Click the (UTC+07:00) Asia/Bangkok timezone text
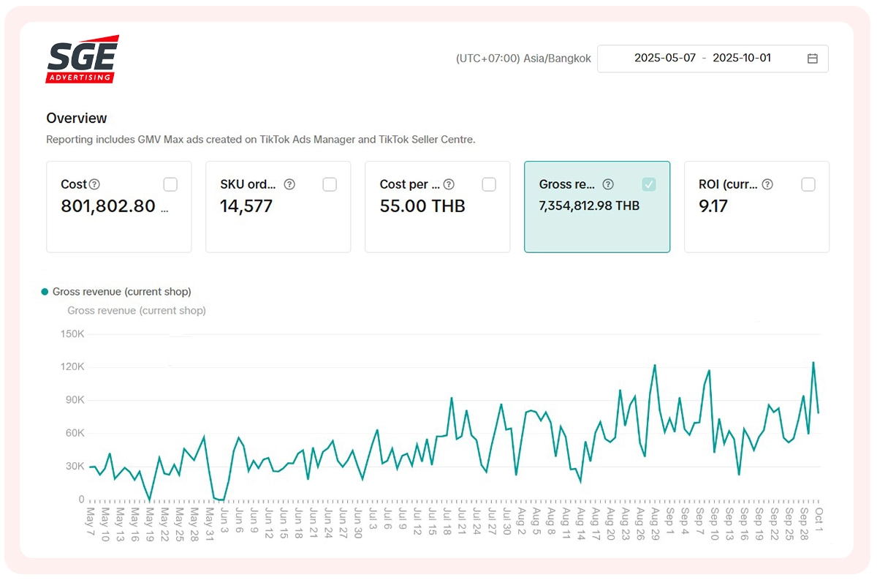The height and width of the screenshot is (580, 877). pyautogui.click(x=523, y=59)
